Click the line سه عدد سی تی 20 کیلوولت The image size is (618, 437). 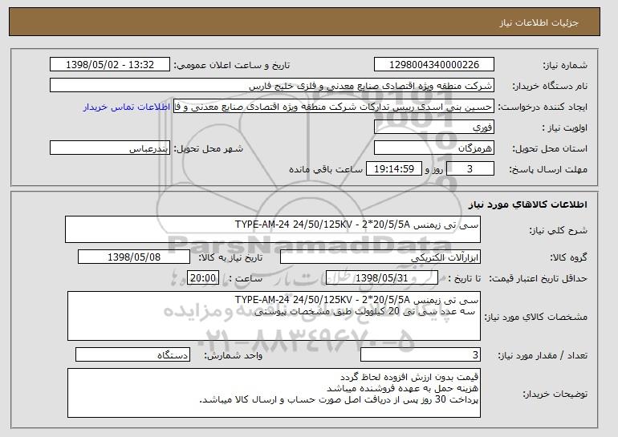point(364,311)
